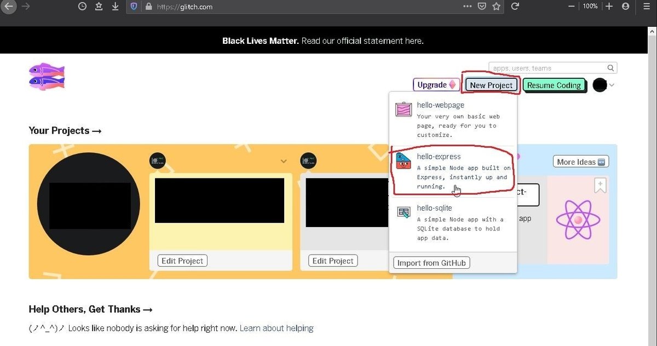
Task: Zoom out with the minus icon
Action: click(x=572, y=7)
